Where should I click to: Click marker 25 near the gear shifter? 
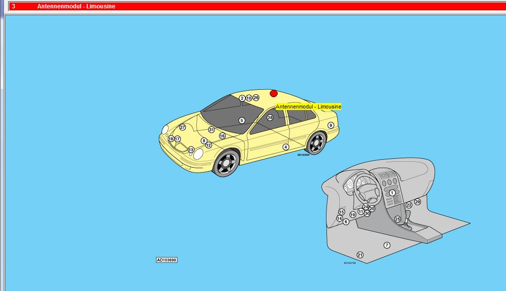pos(398,219)
